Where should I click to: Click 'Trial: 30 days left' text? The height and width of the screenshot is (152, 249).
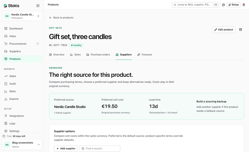click(x=16, y=136)
